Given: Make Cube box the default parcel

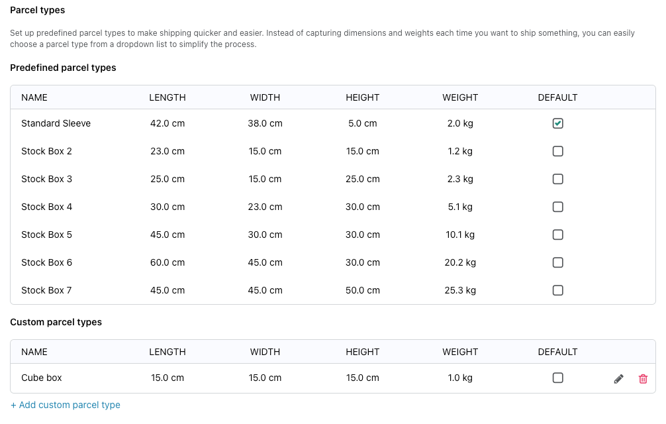Looking at the screenshot, I should [x=557, y=378].
